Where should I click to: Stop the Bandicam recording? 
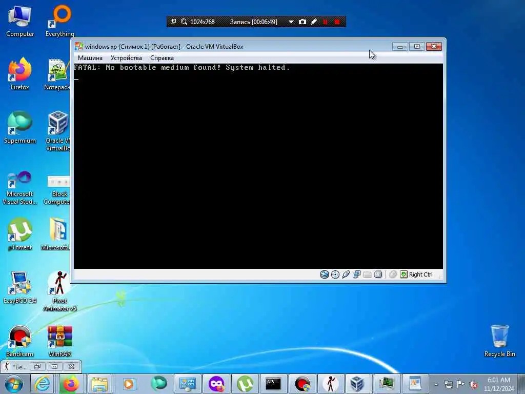337,22
